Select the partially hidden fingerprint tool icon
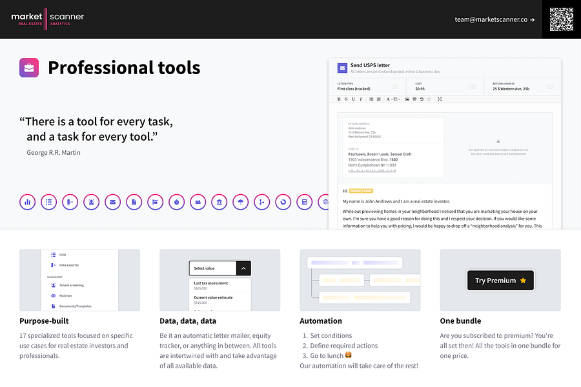The height and width of the screenshot is (387, 581). [323, 202]
